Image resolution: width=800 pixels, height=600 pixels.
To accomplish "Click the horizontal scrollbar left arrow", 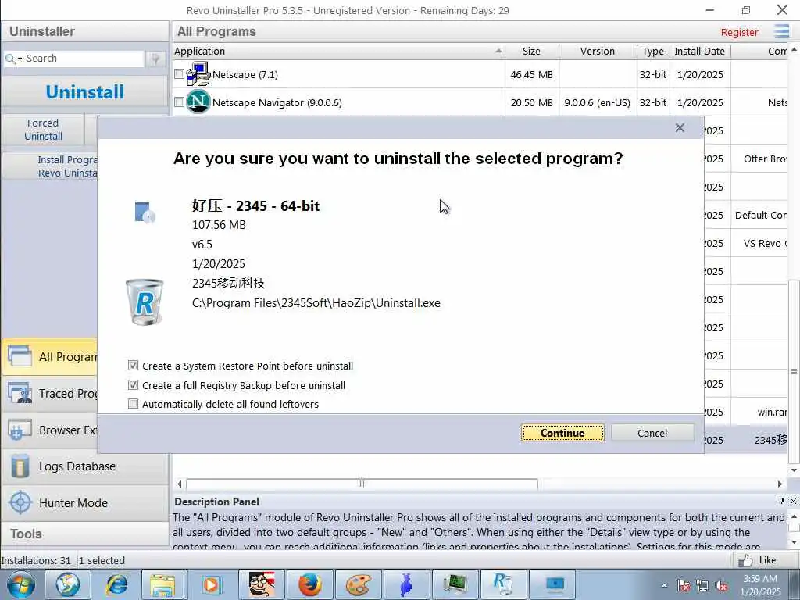I will 179,484.
